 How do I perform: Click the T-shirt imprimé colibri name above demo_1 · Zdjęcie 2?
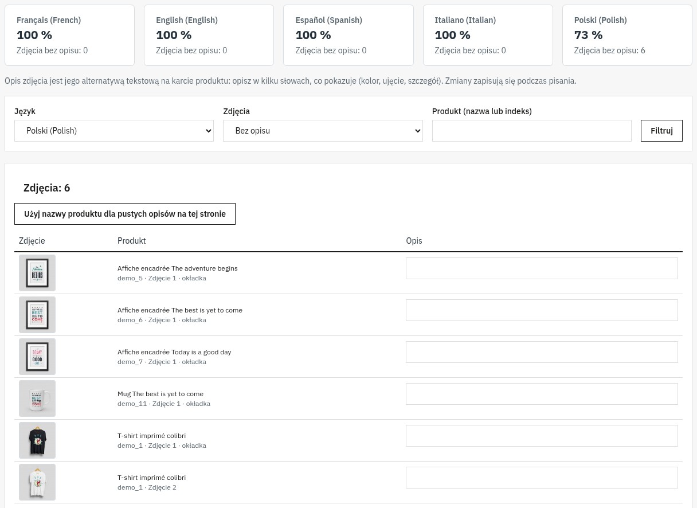click(x=152, y=478)
